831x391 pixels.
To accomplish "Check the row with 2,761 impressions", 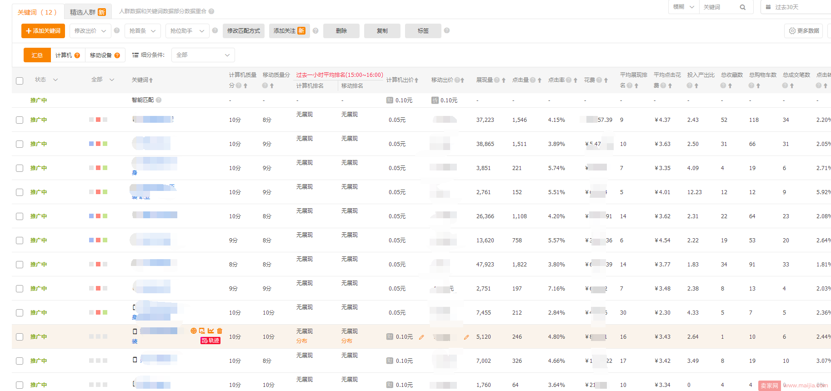I will point(20,192).
